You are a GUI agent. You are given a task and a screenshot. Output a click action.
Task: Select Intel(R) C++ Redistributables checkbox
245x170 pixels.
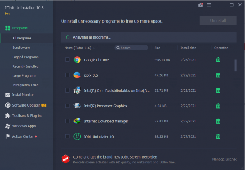click(67, 91)
